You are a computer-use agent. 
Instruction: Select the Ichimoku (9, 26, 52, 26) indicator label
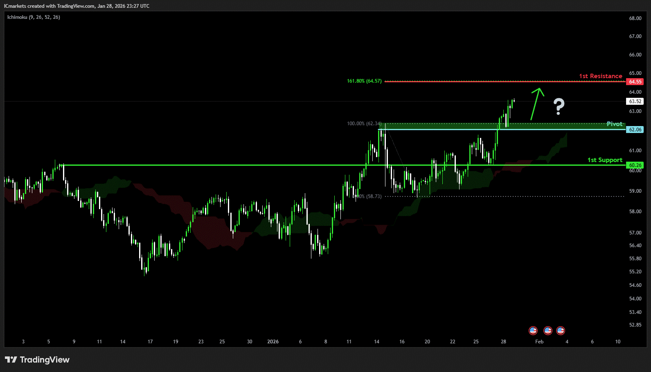pos(34,17)
